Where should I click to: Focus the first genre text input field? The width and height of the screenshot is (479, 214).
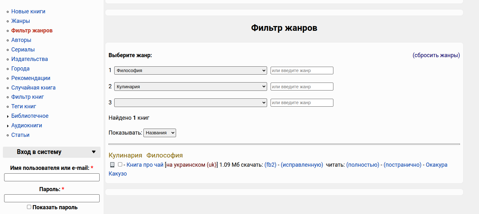tap(302, 70)
